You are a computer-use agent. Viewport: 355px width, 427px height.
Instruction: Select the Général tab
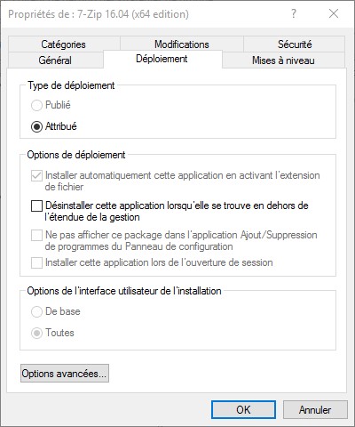(55, 60)
